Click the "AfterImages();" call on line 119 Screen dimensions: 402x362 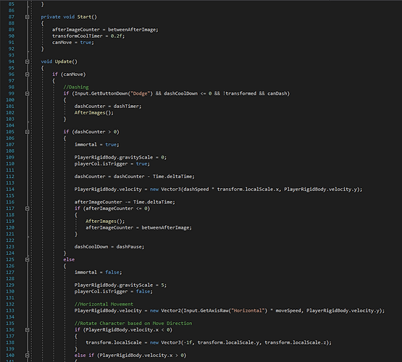tap(105, 221)
